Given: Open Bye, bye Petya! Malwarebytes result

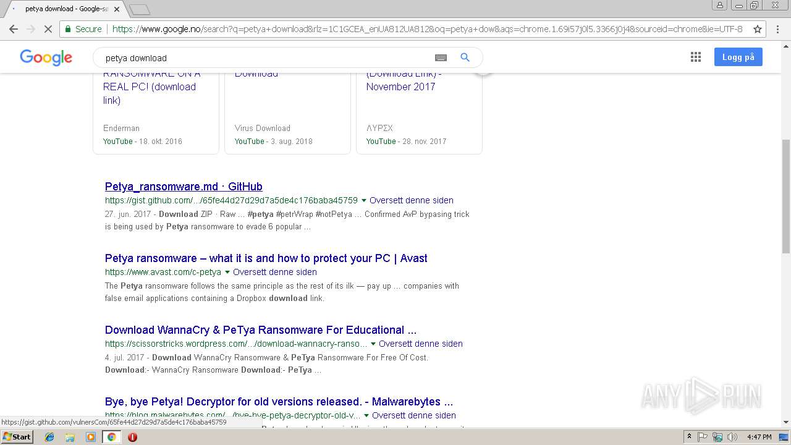Looking at the screenshot, I should click(279, 402).
